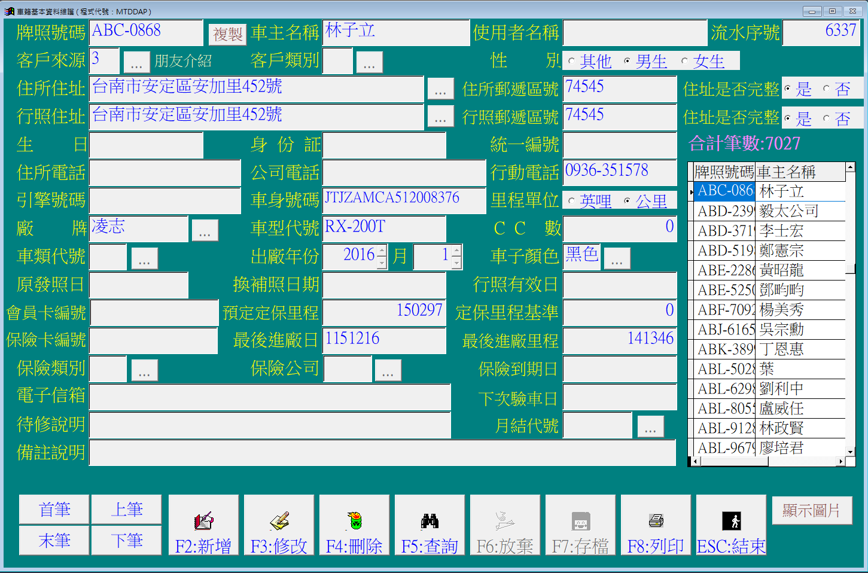Click the 複製 copy button
The height and width of the screenshot is (573, 868).
(228, 35)
